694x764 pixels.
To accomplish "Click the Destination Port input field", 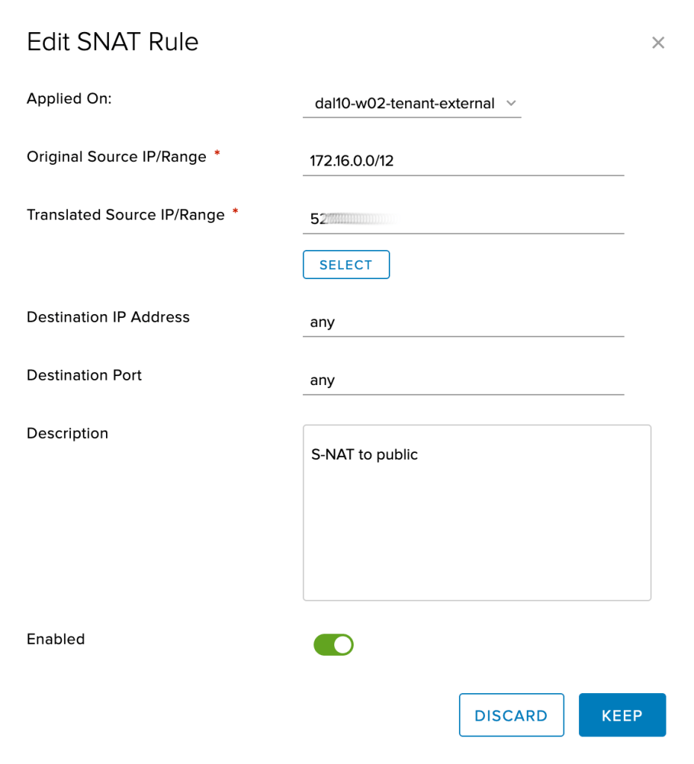I will tap(463, 381).
